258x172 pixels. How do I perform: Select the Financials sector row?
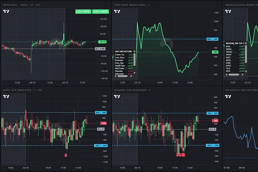pyautogui.click(x=124, y=60)
